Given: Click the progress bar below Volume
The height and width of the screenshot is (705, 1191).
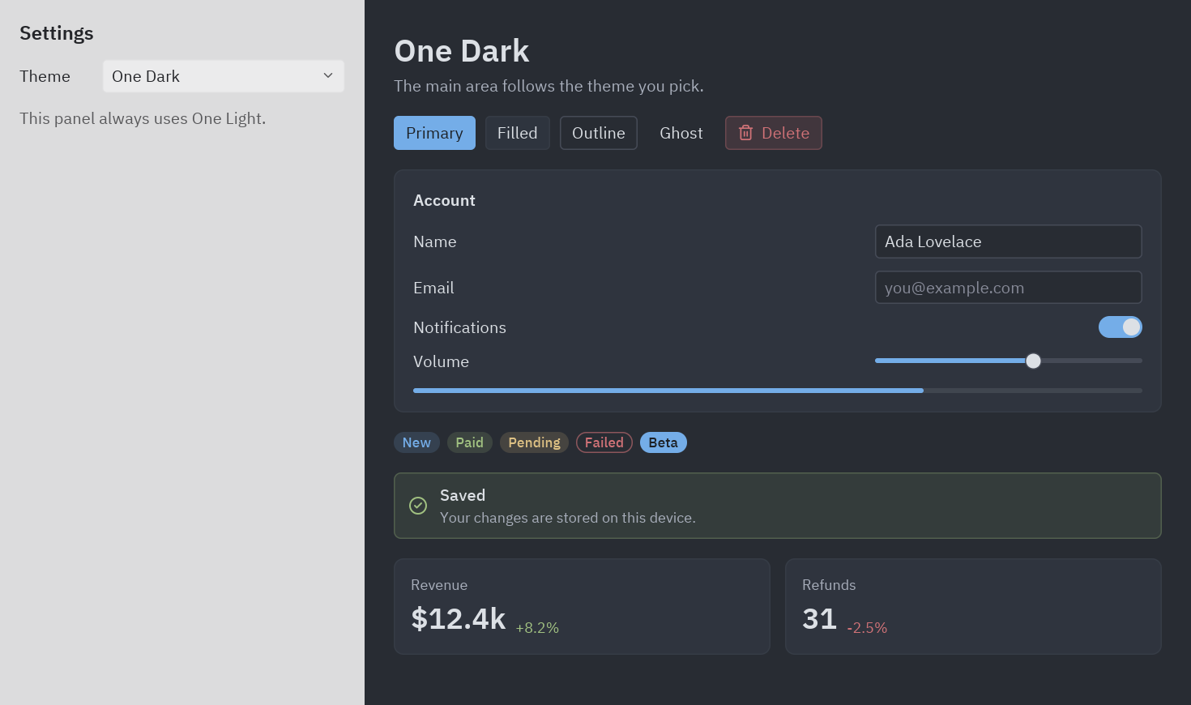Looking at the screenshot, I should pyautogui.click(x=778, y=391).
